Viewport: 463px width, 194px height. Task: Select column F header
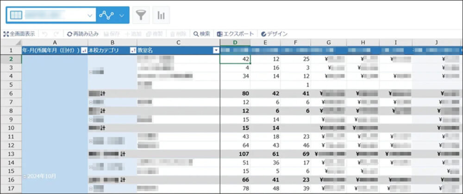pos(295,43)
